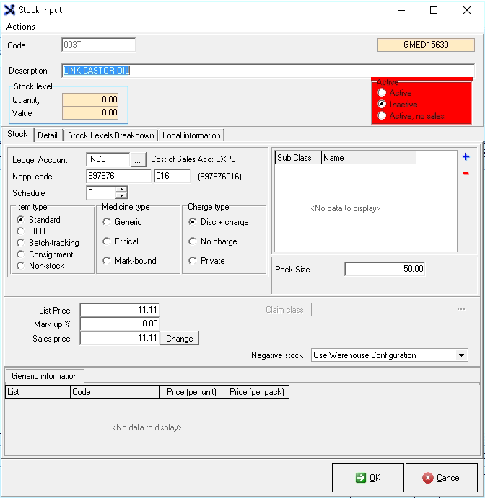Screen dimensions: 485x498
Task: Click the blue plus add sub class icon
Action: 466,156
